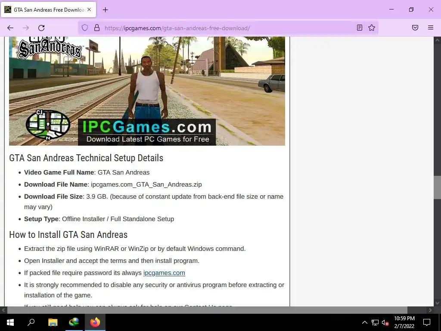Click the 'Extract the zip file using WinRAR' line

135,249
